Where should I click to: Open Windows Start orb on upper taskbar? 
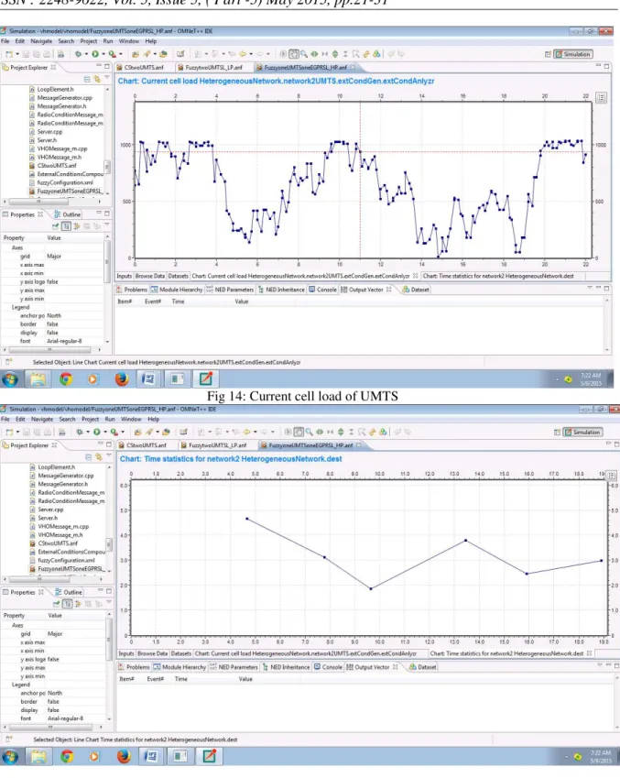(x=10, y=379)
